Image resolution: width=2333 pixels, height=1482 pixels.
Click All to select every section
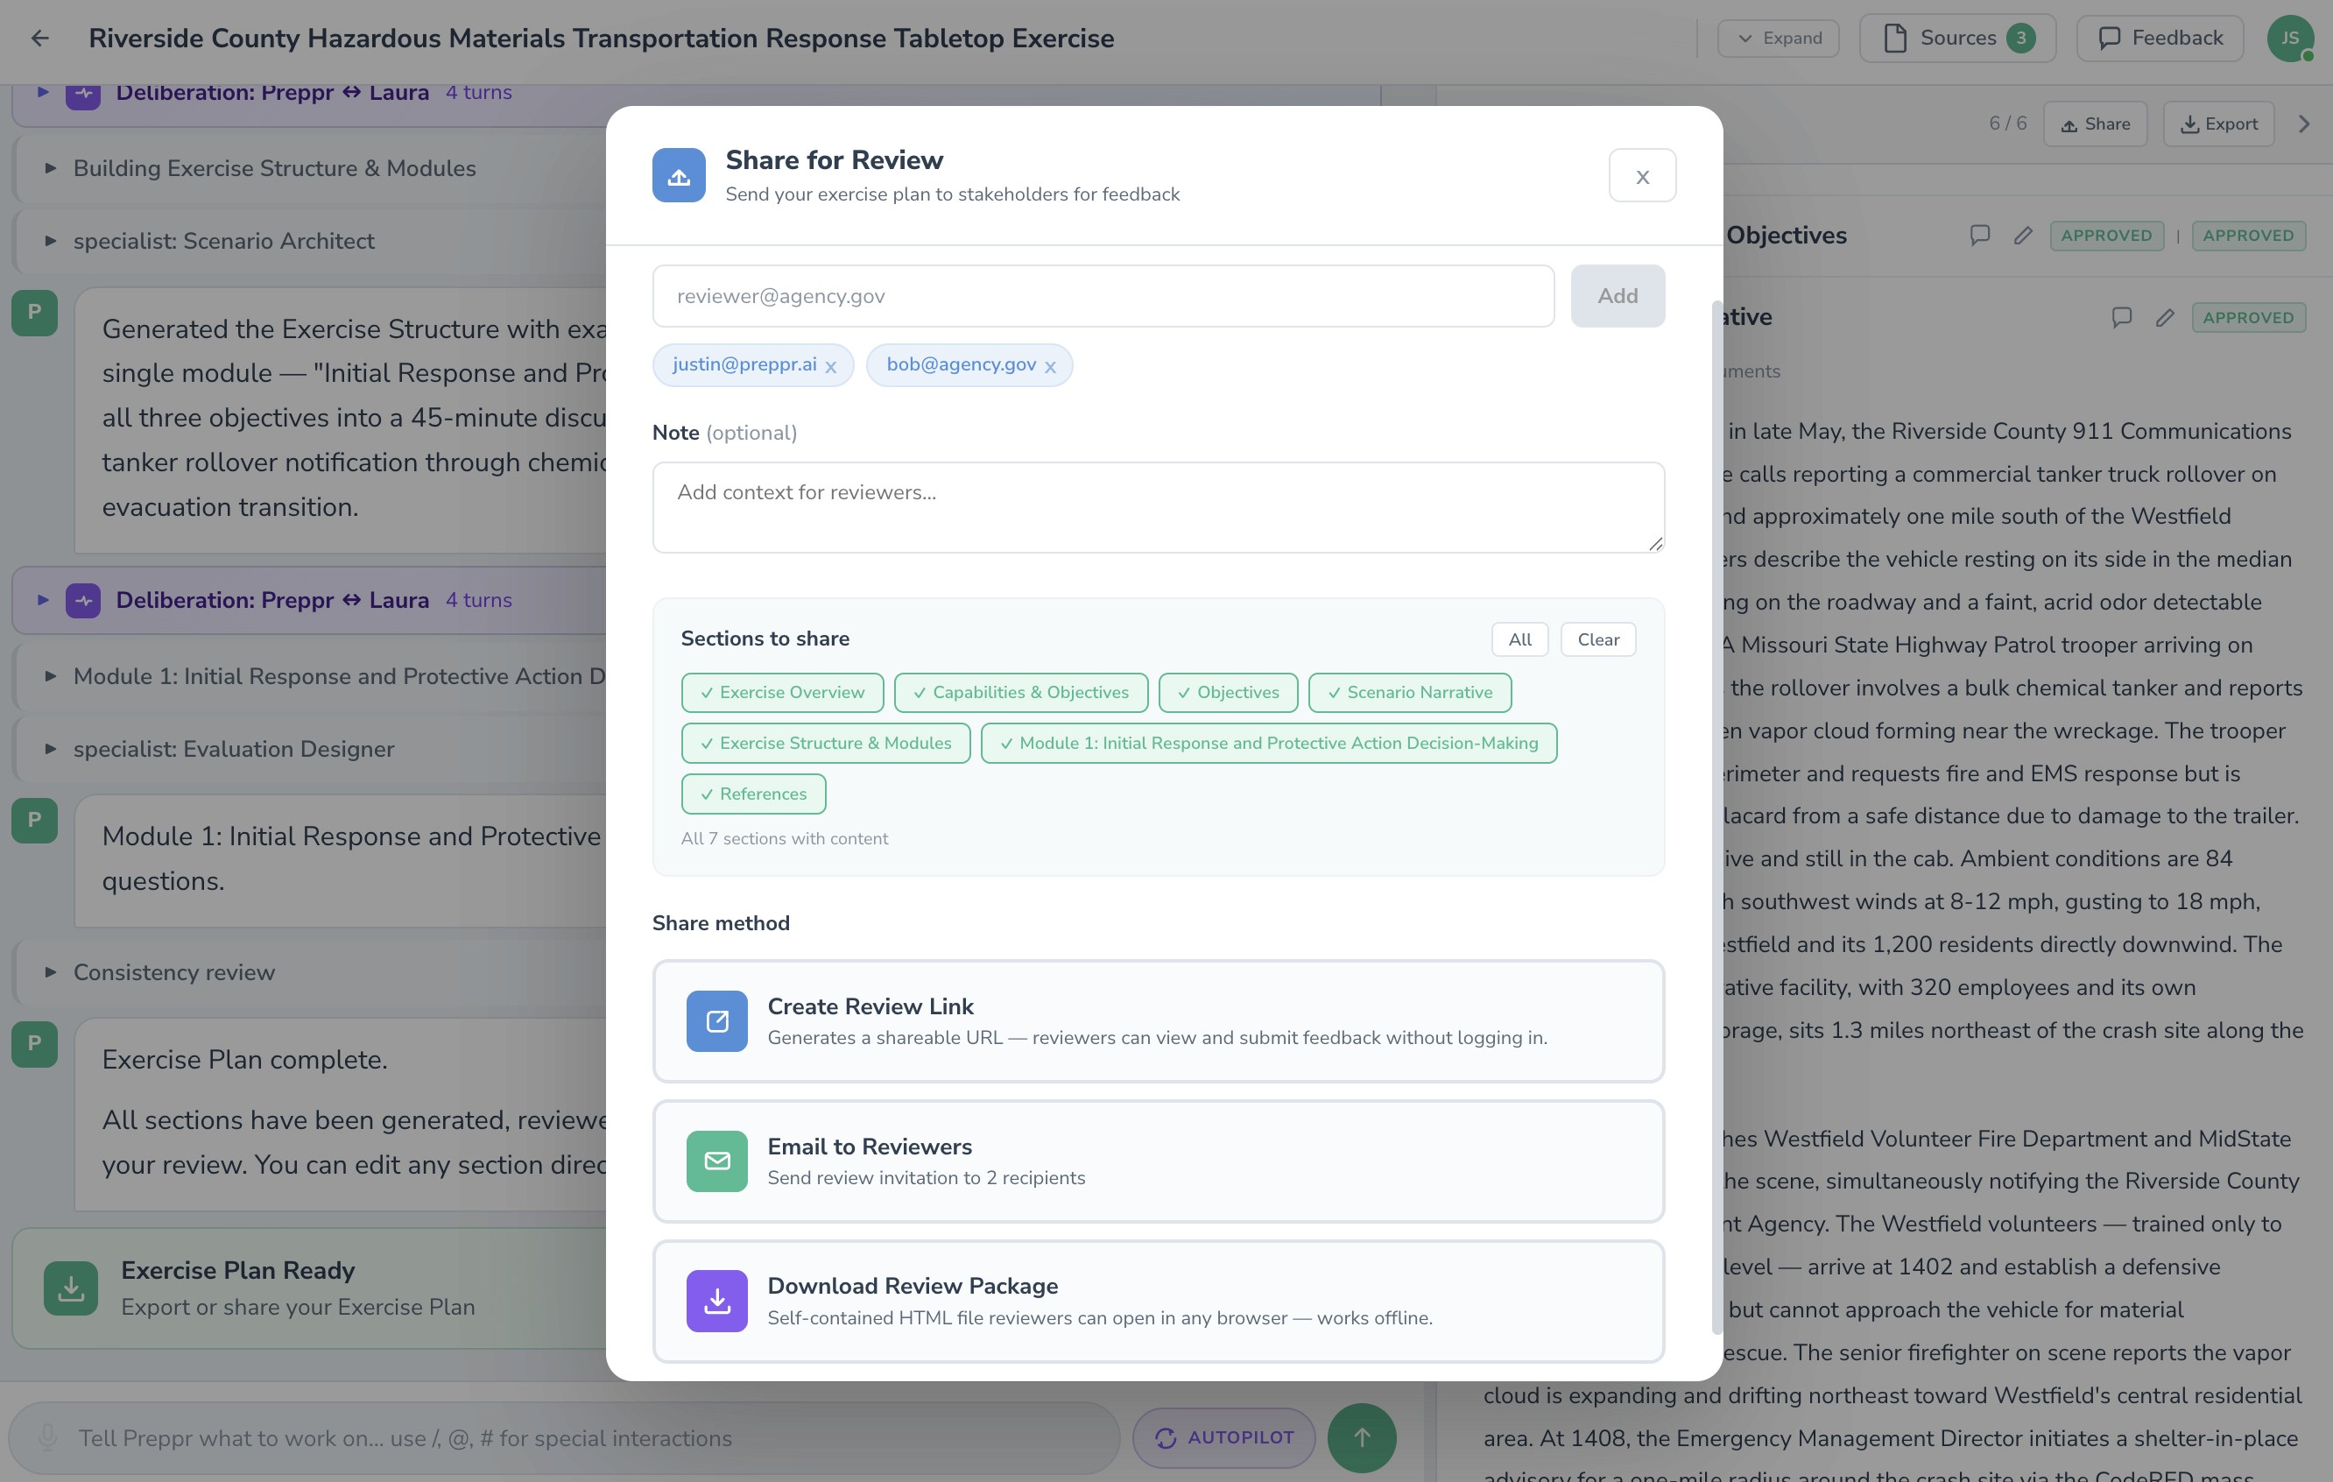(1519, 639)
